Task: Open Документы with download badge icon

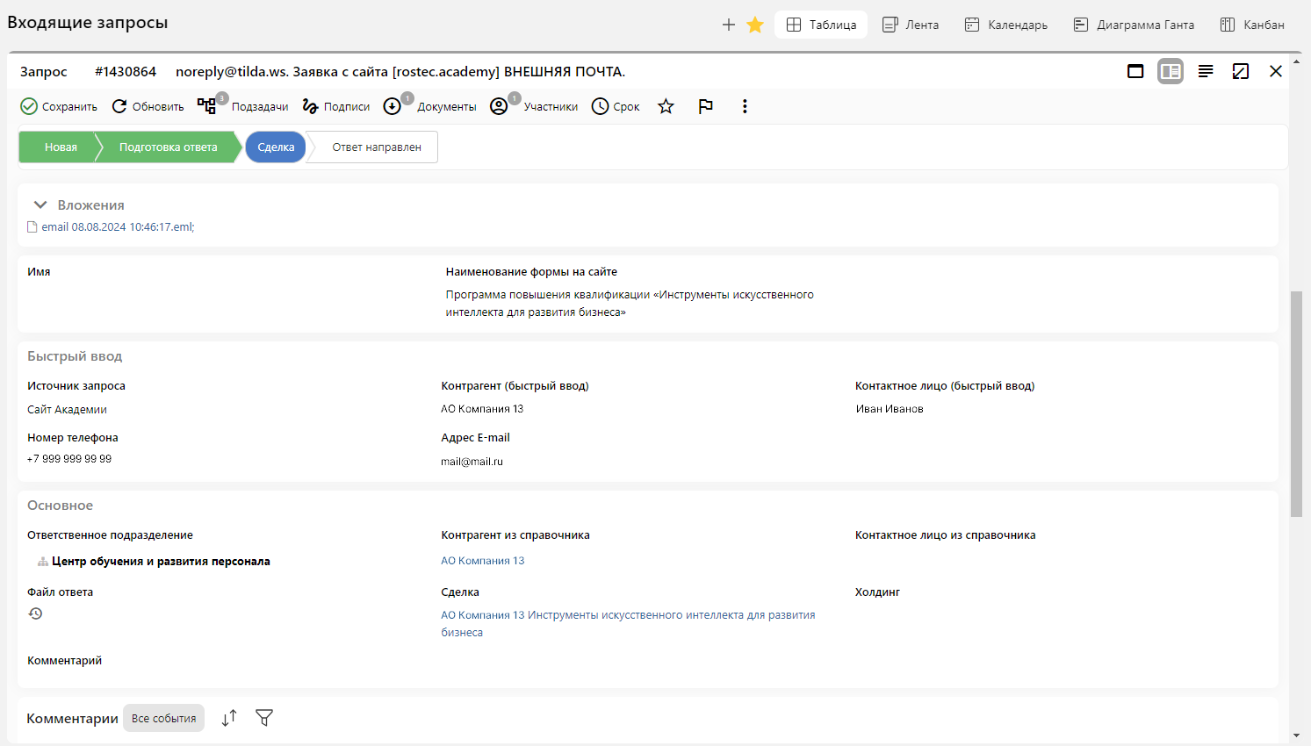Action: (x=393, y=106)
